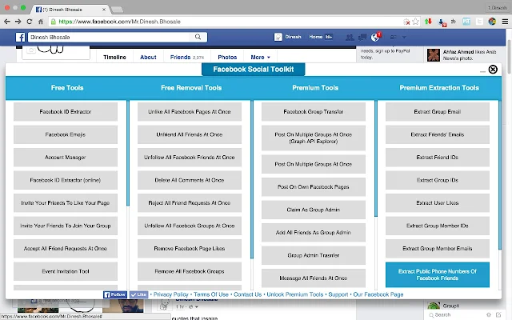Image resolution: width=512 pixels, height=320 pixels.
Task: Select Invite Your Friends To Join Your Group
Action: 66,226
